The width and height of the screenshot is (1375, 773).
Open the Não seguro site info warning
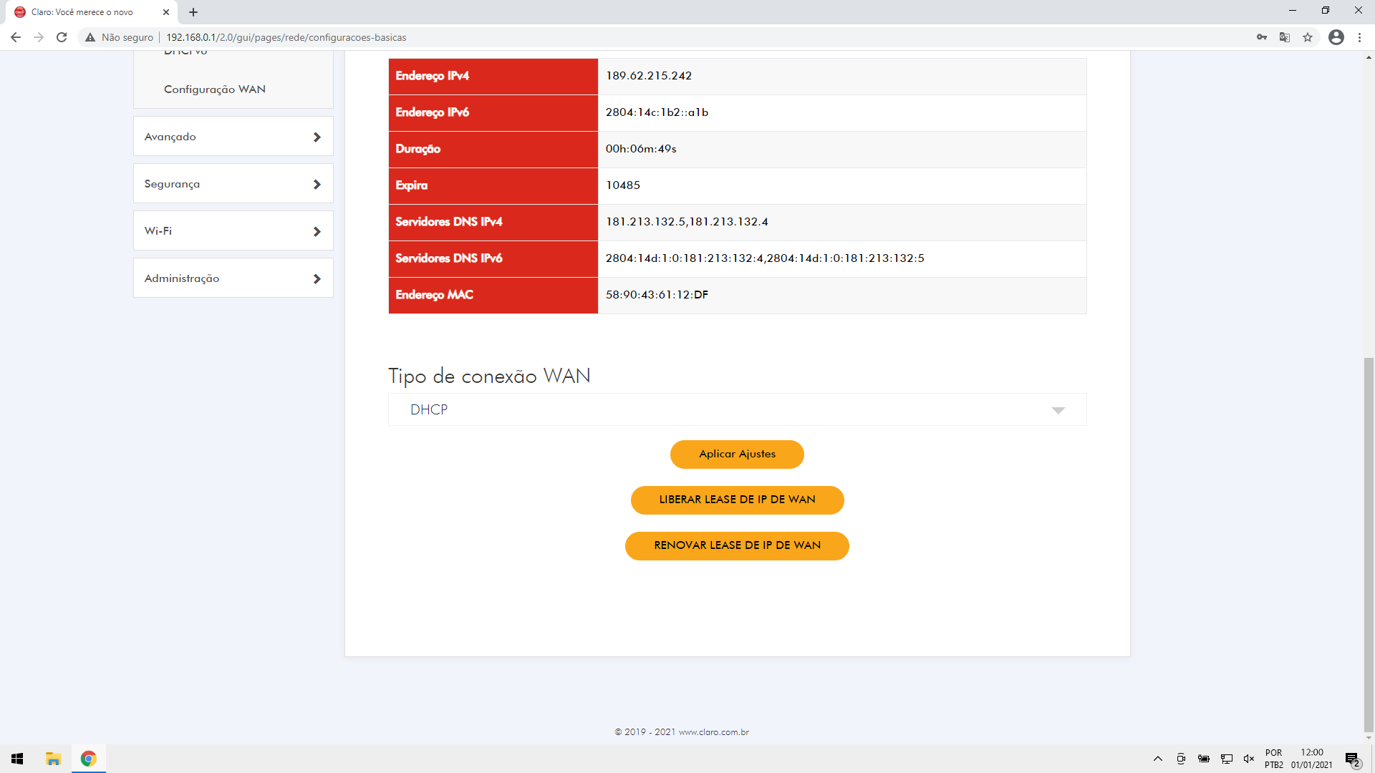coord(119,37)
